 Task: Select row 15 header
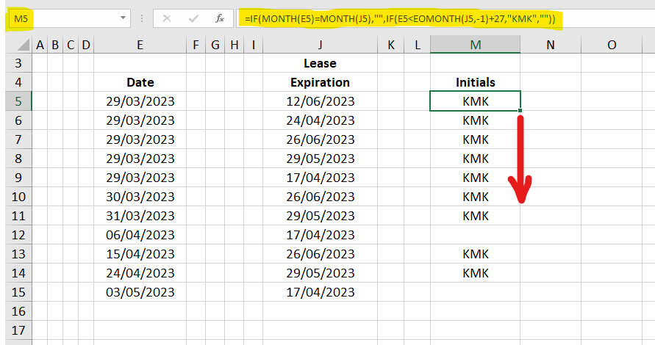coord(18,292)
